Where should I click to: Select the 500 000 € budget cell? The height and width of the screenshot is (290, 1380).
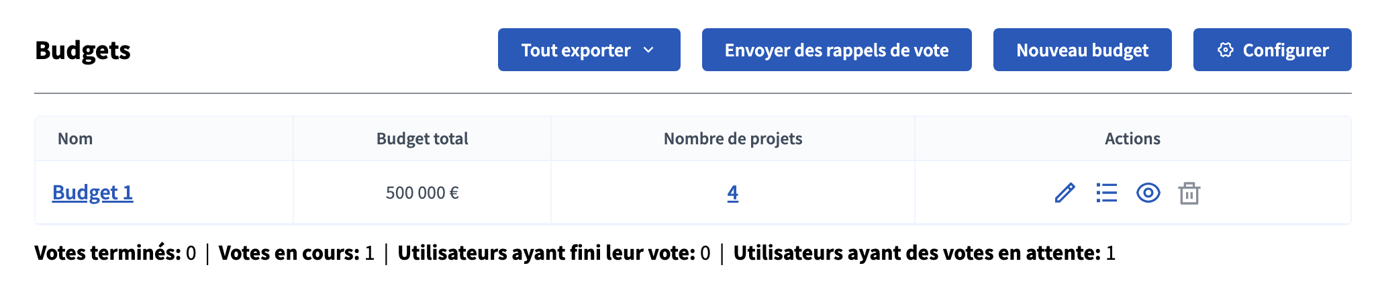click(x=422, y=193)
